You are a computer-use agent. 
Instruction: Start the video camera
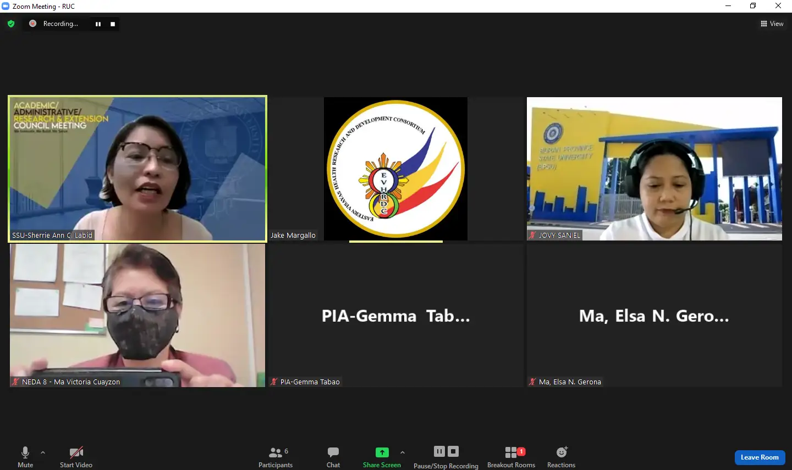76,457
